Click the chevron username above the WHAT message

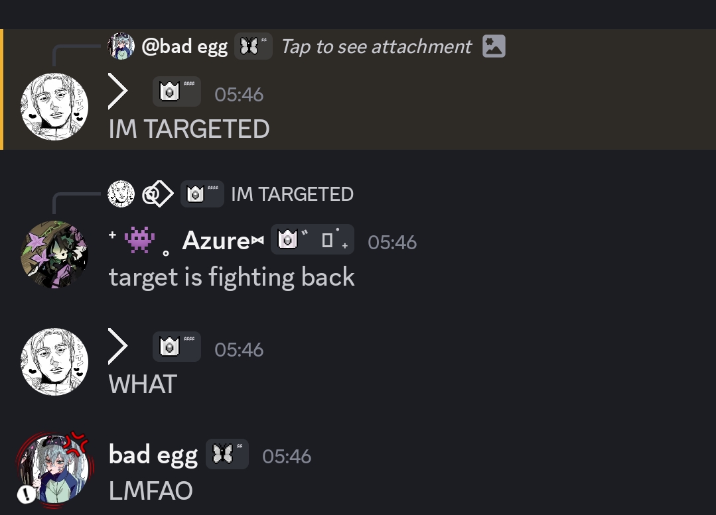tap(118, 346)
